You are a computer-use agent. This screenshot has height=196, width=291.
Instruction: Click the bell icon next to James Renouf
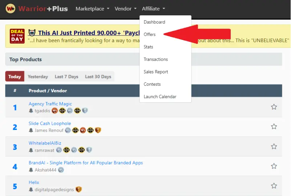(x=31, y=130)
